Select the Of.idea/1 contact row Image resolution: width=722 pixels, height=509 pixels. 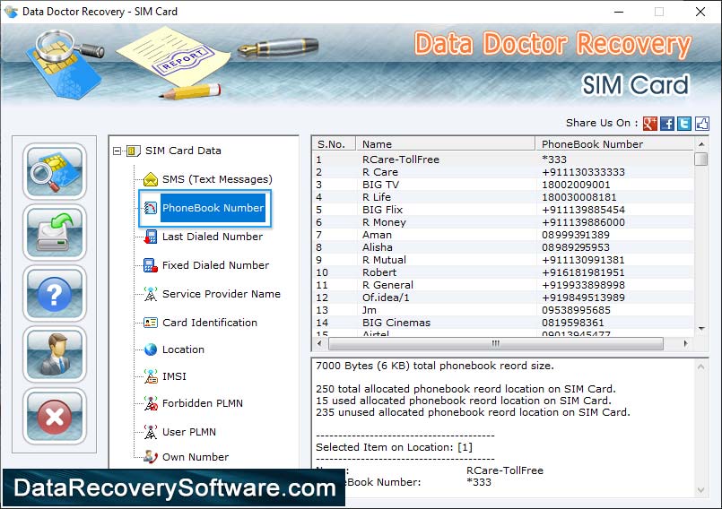coord(503,298)
